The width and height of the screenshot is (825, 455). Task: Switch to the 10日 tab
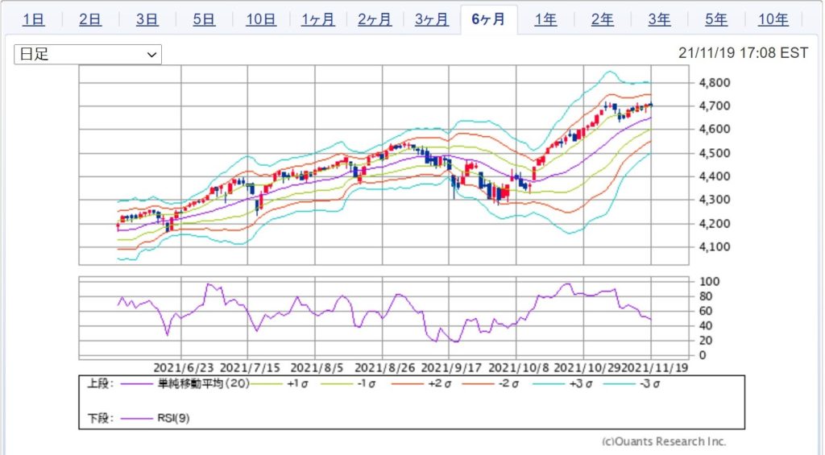(x=260, y=20)
